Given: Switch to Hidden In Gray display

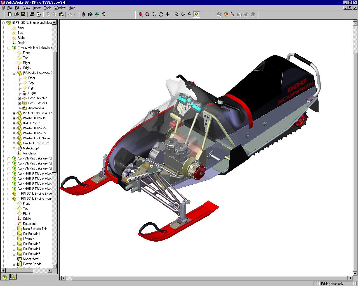Looking at the screenshot, I should [x=183, y=14].
